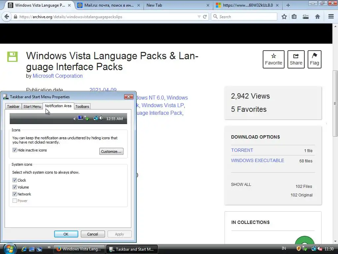Click the page vertical scrollbar thumb
Screen dimensions: 338x254
335,104
